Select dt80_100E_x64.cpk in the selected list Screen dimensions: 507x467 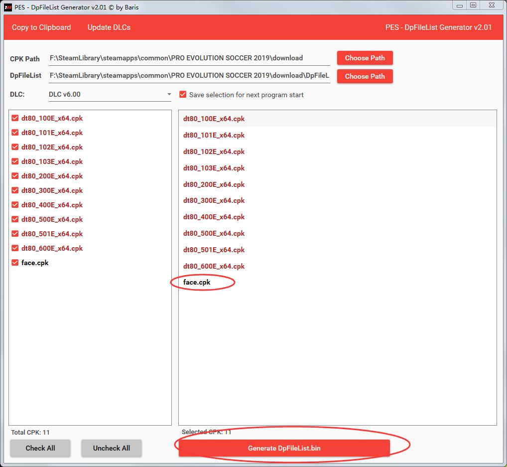click(x=338, y=119)
